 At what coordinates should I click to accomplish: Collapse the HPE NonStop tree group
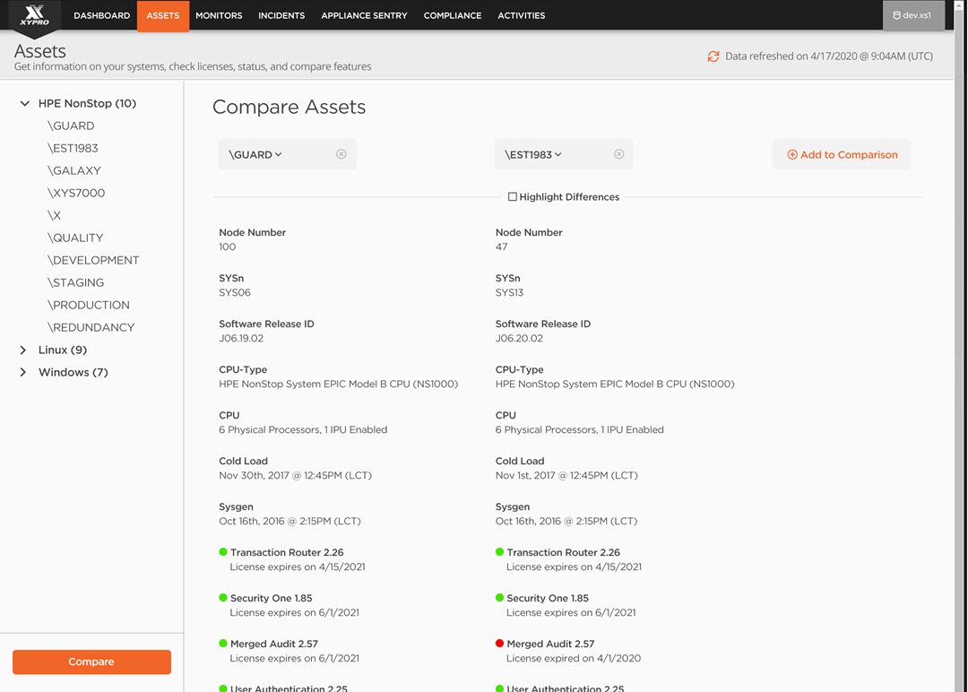24,103
